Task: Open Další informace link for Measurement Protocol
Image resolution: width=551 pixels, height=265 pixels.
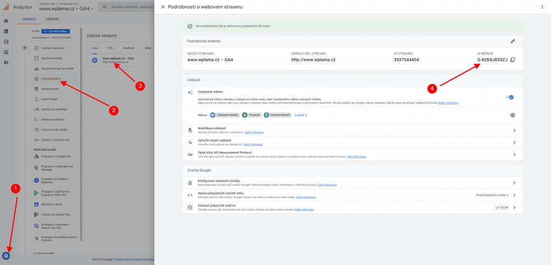Action: point(356,157)
